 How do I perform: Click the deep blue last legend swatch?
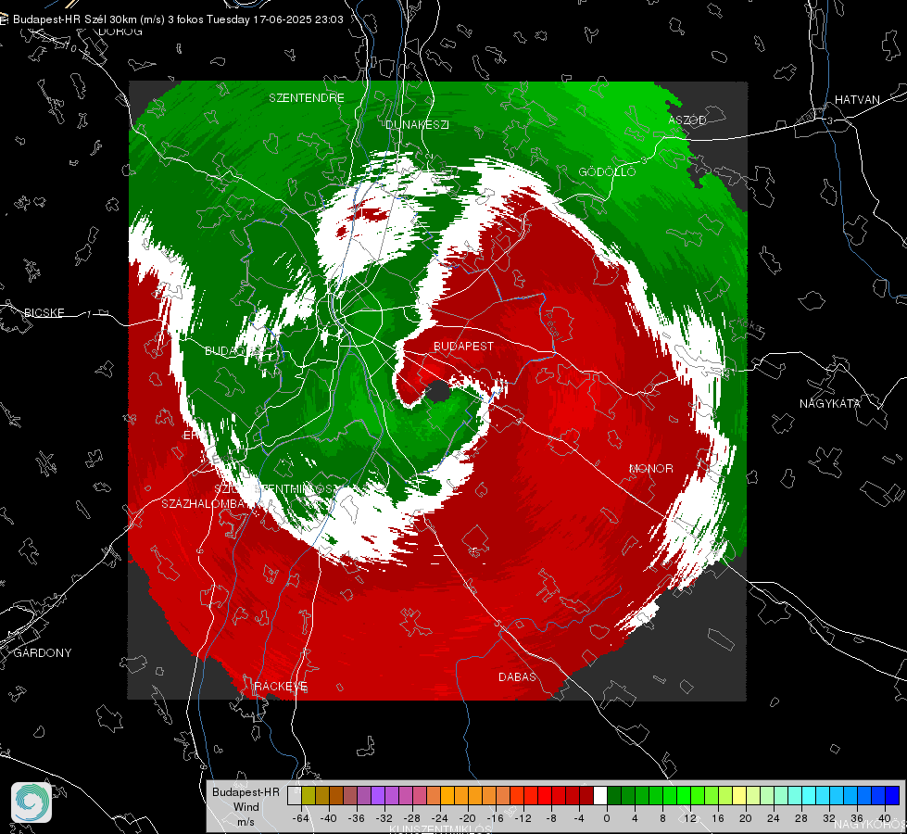pyautogui.click(x=892, y=796)
